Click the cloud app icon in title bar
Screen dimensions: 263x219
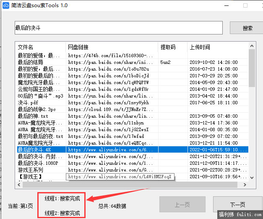[x=6, y=5]
